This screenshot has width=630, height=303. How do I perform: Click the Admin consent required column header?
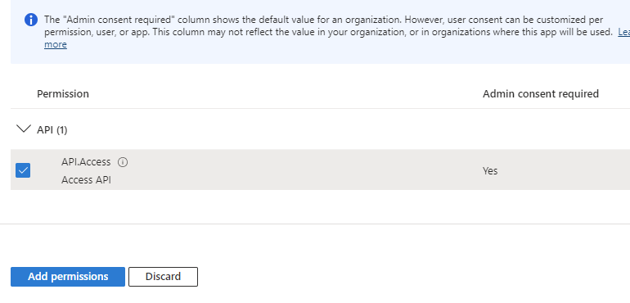(x=540, y=93)
